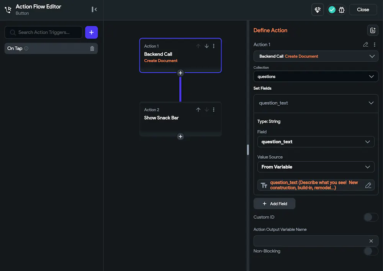This screenshot has width=383, height=271.
Task: Focus Action Output Variable Name input
Action: (x=316, y=241)
